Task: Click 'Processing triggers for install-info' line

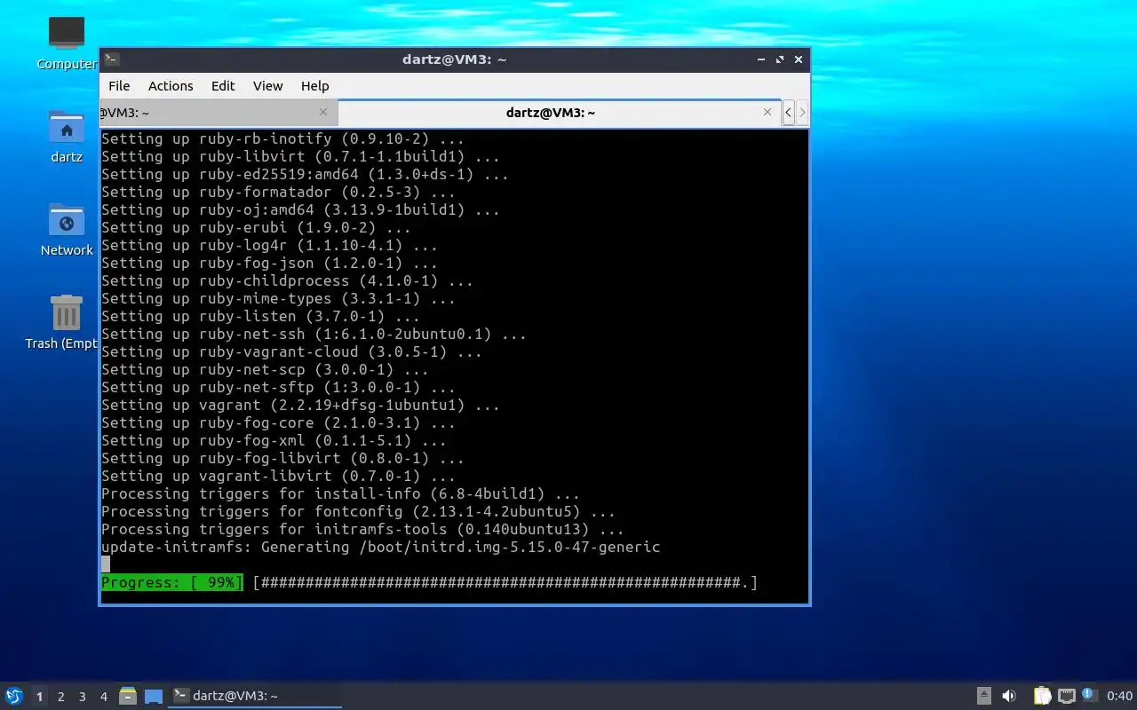Action: click(x=340, y=493)
